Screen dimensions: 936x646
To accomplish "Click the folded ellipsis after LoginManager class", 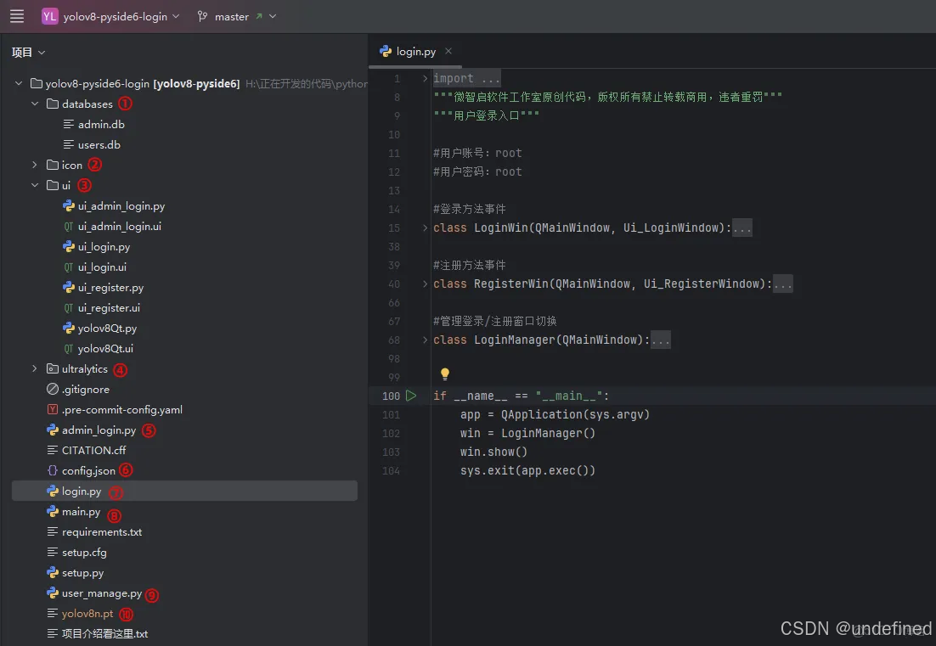I will click(660, 340).
